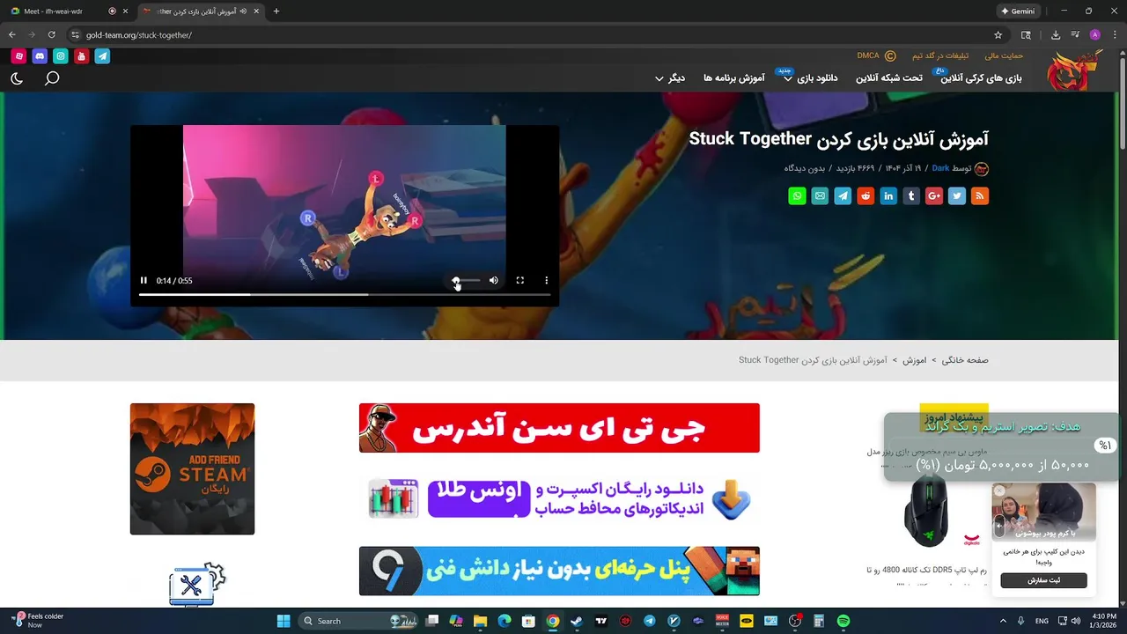Open the RSS feed icon
Viewport: 1127px width, 634px height.
(x=980, y=196)
